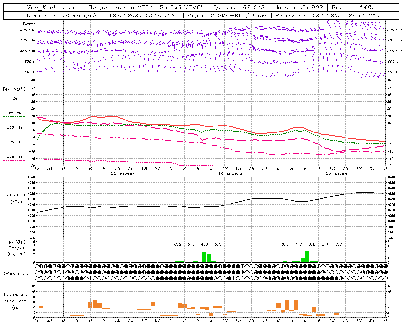This screenshot has width=404, height=323.
Task: Click the Ветер panel label
Action: pos(29,24)
